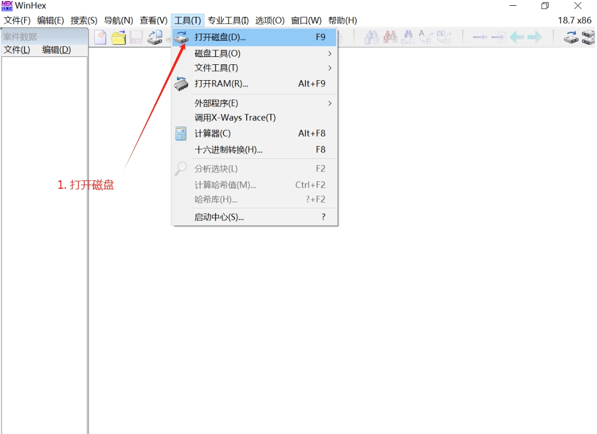This screenshot has width=597, height=434.
Task: Click the teal right arrow forward icon
Action: tap(534, 37)
